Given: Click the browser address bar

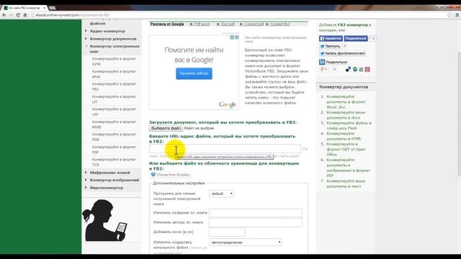Looking at the screenshot, I should coord(238,15).
